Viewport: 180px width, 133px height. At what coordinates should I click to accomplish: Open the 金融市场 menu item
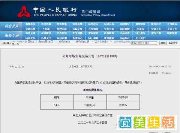click(109, 24)
